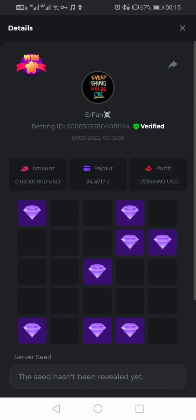The height and width of the screenshot is (420, 196).
Task: Open ErFan's profile avatar
Action: coord(98,87)
